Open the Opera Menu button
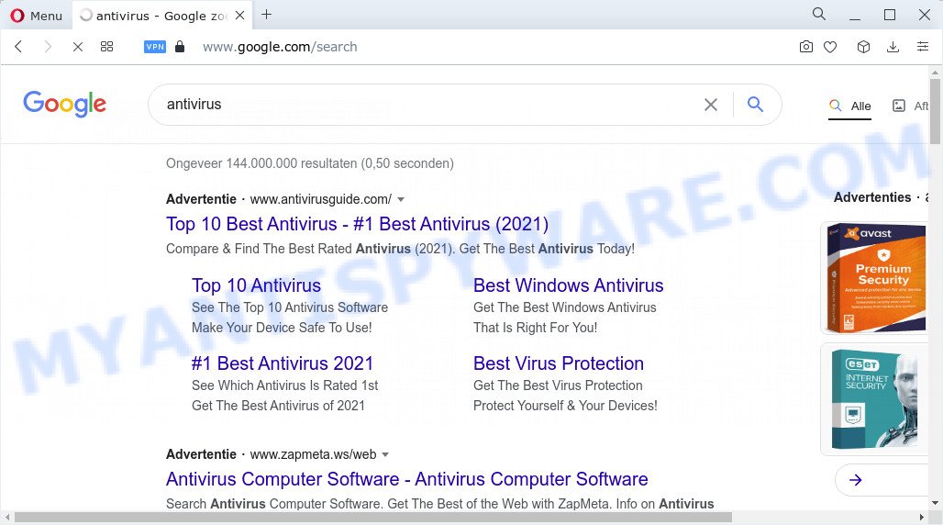Viewport: 943px width, 525px height. pos(37,15)
